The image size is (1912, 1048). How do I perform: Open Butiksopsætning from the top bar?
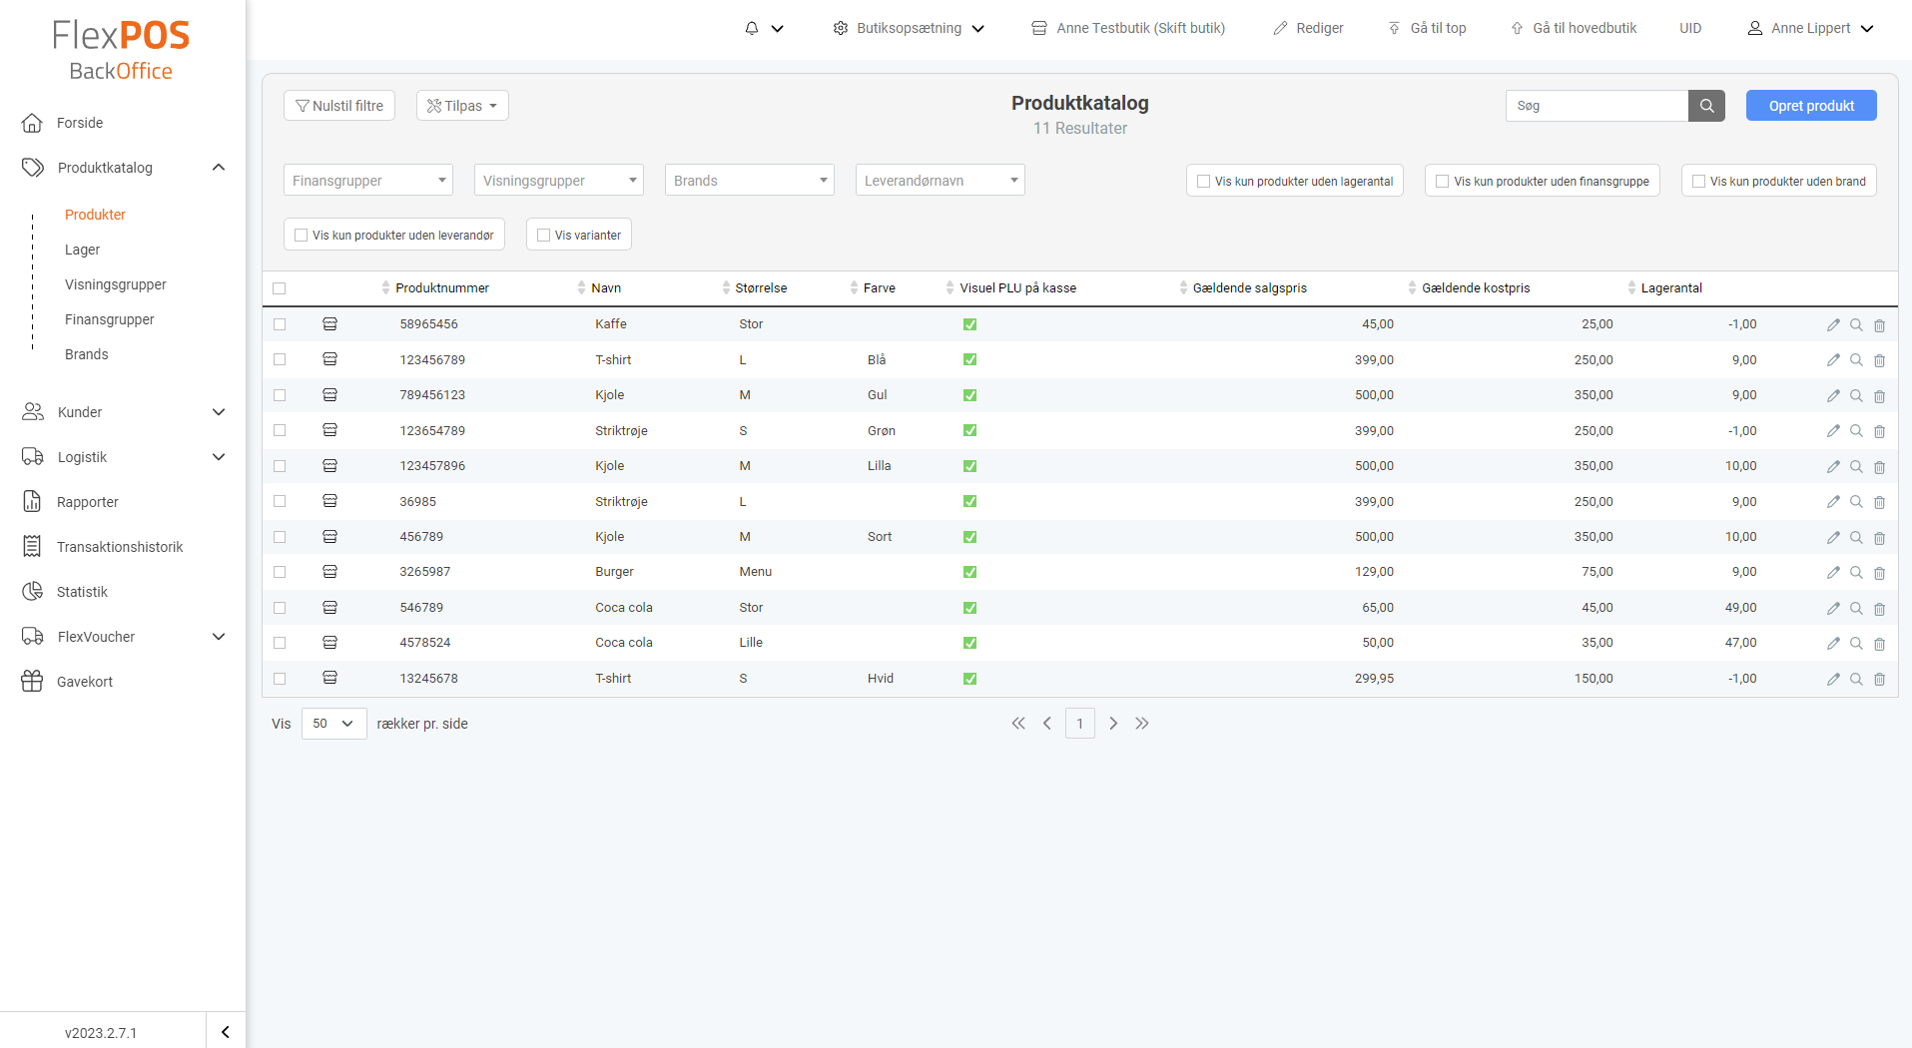[907, 28]
